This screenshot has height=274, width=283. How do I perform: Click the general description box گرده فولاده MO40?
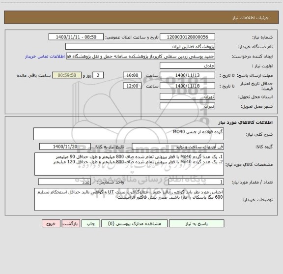(129, 134)
